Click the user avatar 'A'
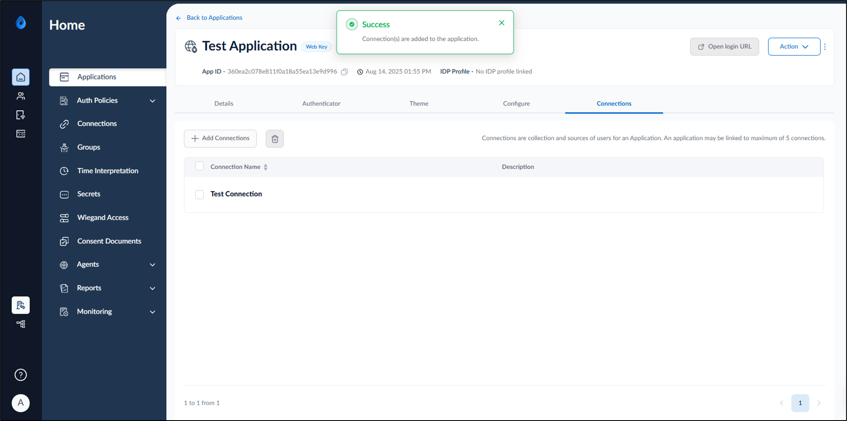The height and width of the screenshot is (421, 847). (21, 403)
